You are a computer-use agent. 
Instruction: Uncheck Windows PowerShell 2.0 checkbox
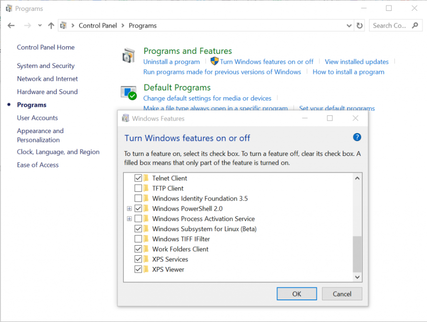click(x=138, y=209)
